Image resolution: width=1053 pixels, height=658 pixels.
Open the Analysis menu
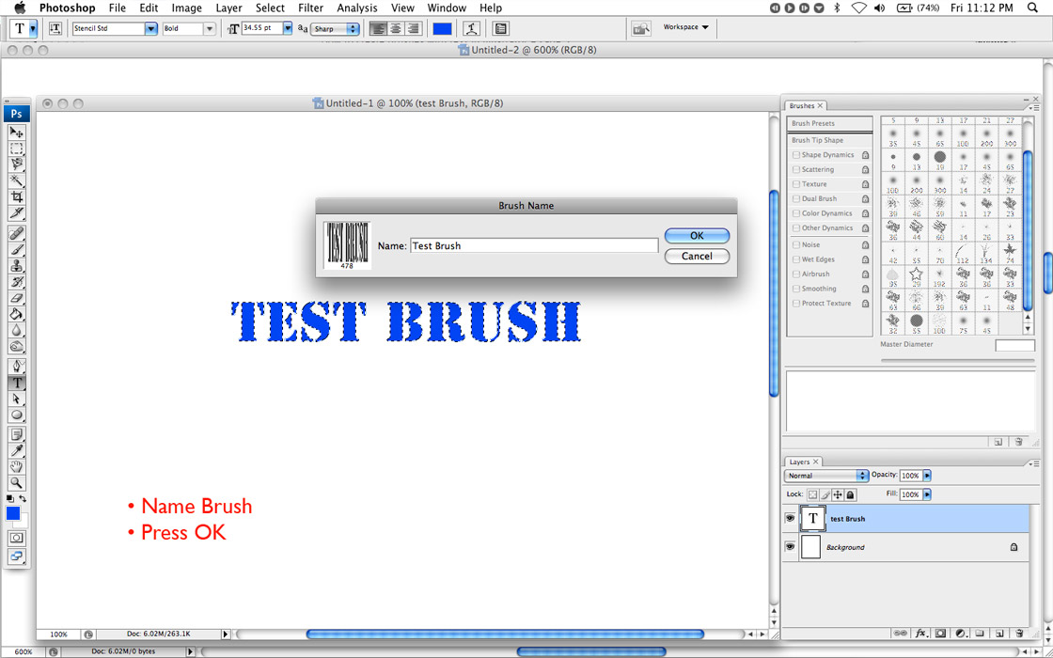358,8
